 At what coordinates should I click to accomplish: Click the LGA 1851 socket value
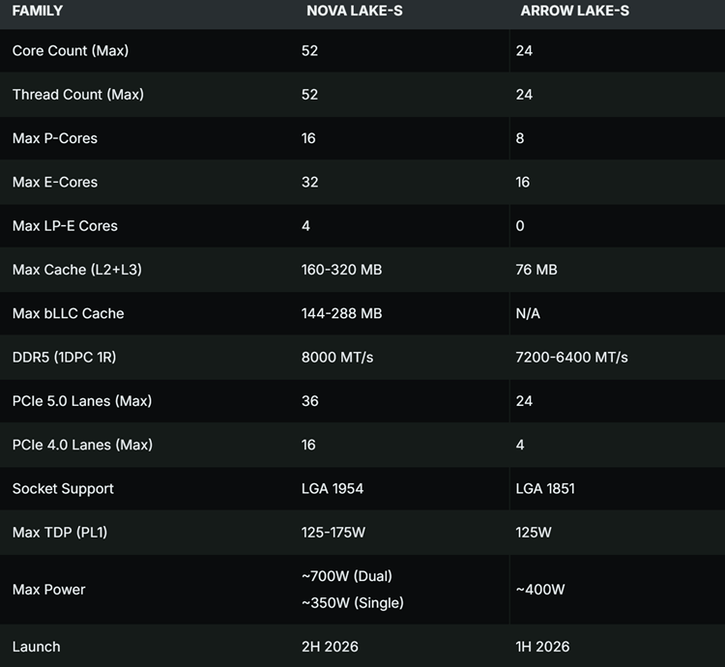(545, 488)
